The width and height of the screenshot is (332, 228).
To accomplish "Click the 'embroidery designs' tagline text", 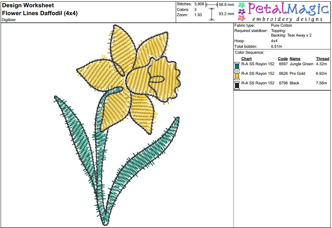I will coord(287,19).
